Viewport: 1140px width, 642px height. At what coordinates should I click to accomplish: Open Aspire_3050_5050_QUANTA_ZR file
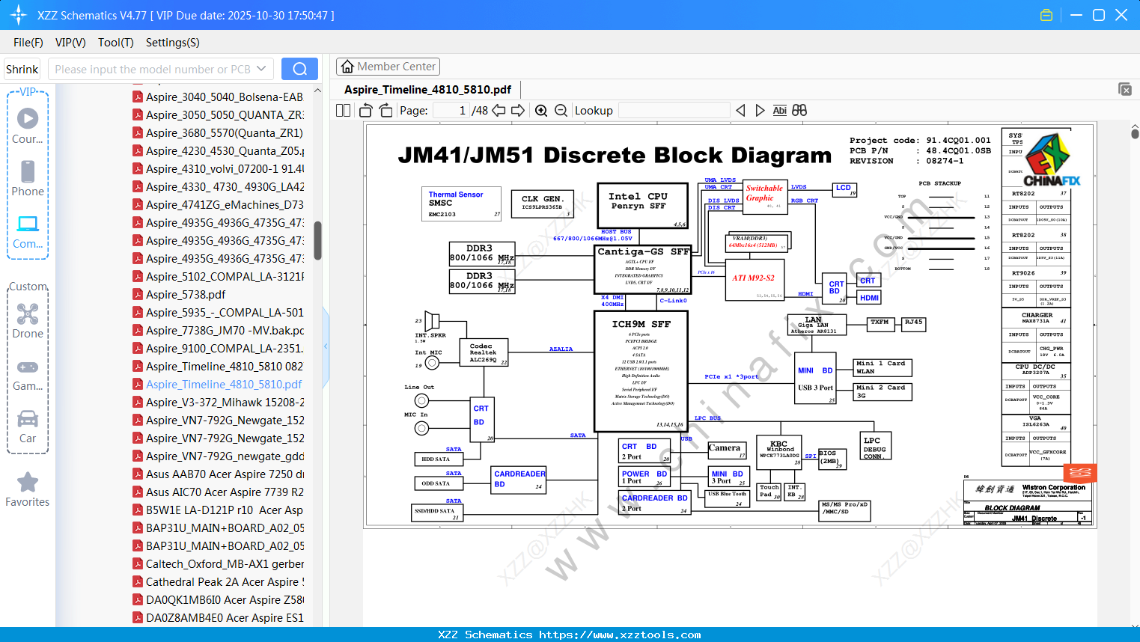coord(225,114)
